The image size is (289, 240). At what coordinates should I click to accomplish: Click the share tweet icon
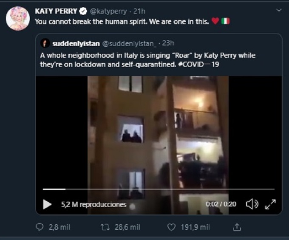click(x=238, y=227)
